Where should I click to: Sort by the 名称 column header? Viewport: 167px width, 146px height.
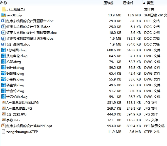click(4, 3)
